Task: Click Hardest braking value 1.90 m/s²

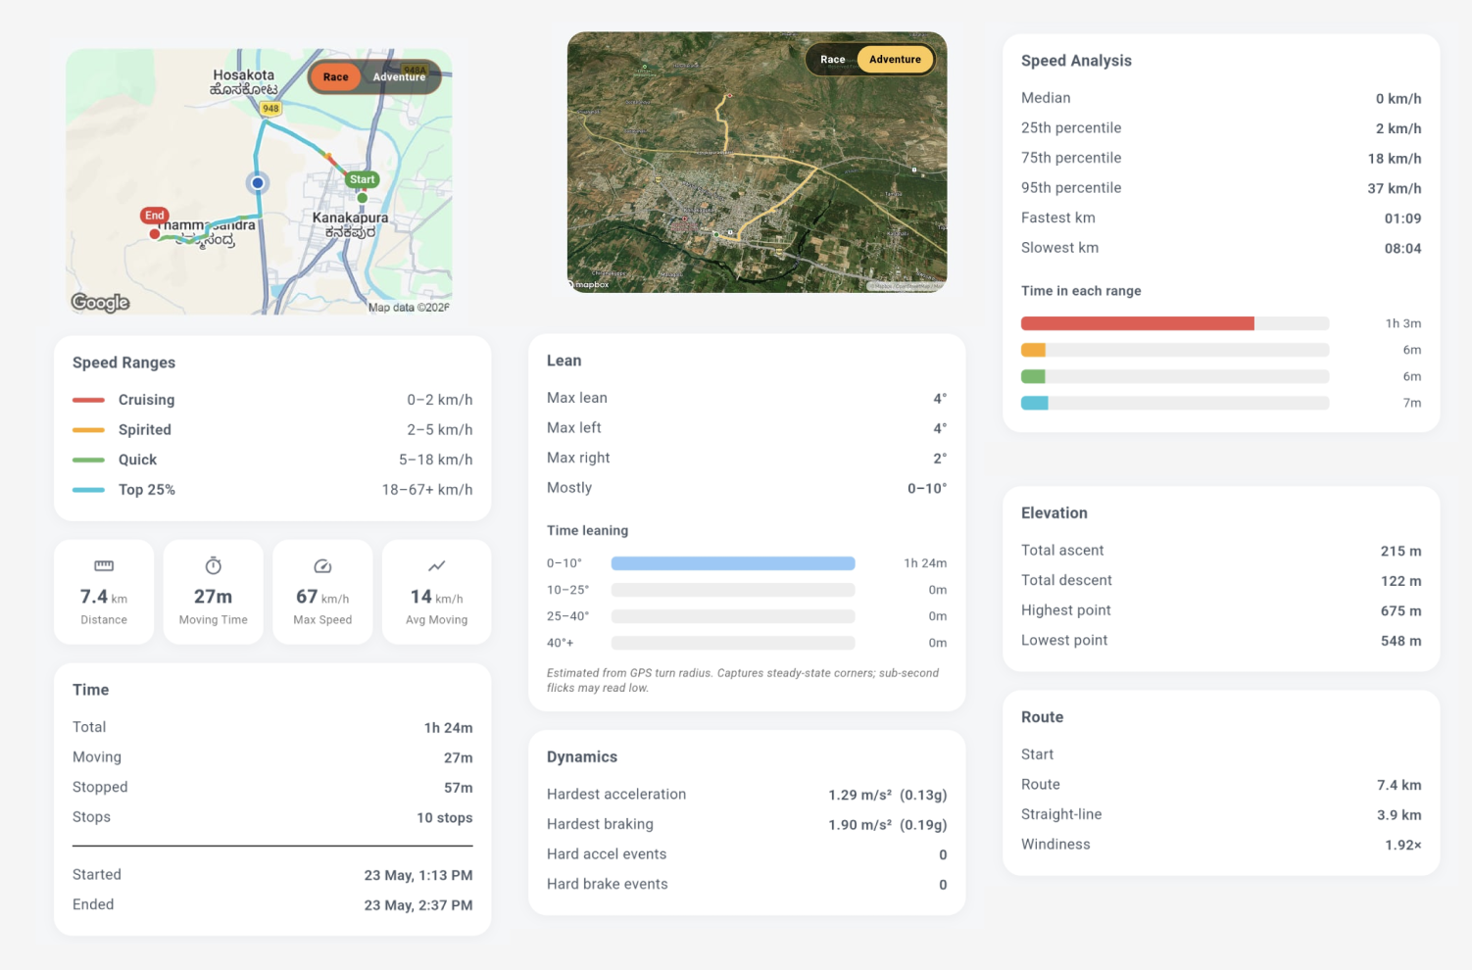Action: 888,825
